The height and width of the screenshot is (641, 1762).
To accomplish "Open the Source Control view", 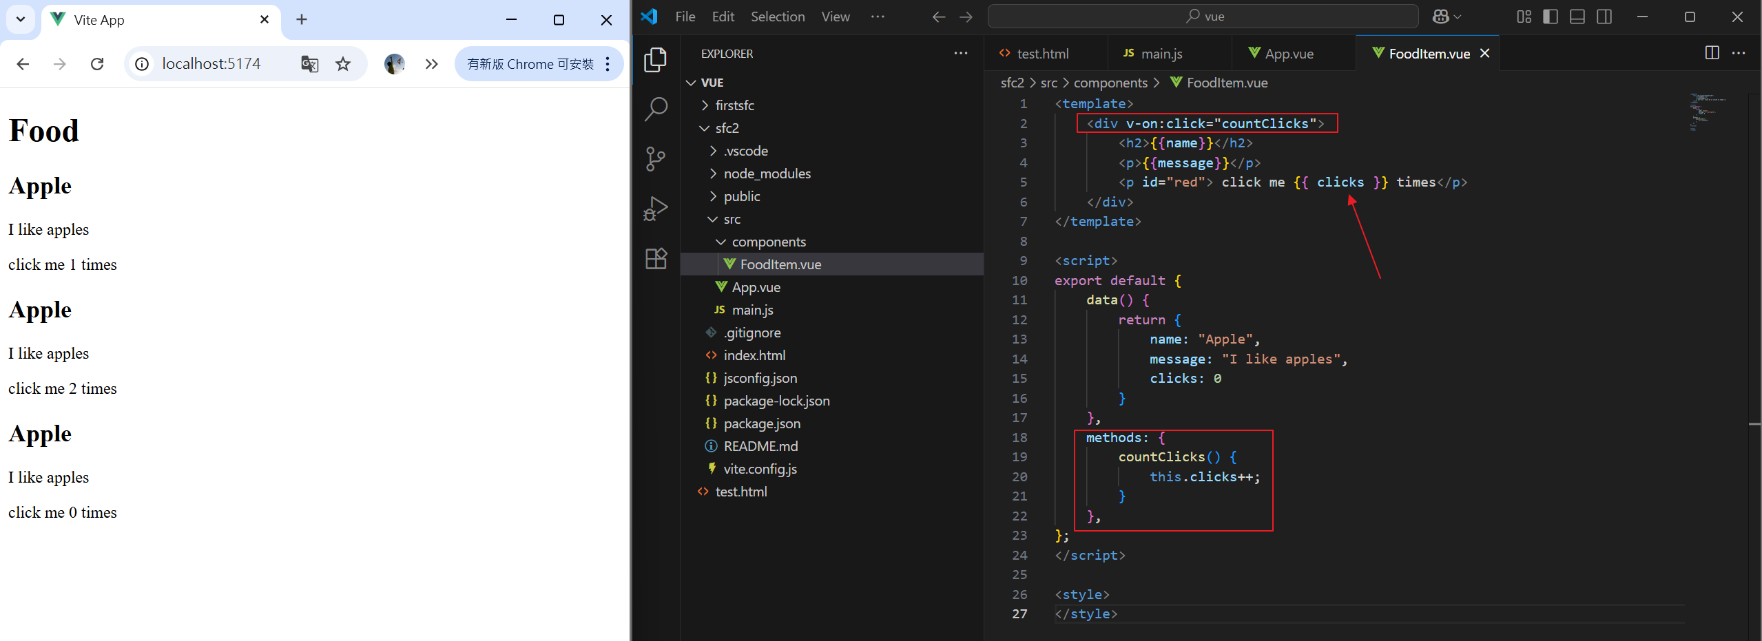I will coord(655,158).
